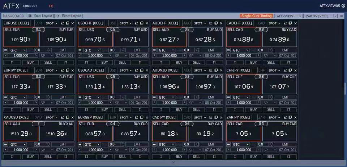The height and width of the screenshot is (167, 347).
Task: Open the chart icon in USDCHF panel
Action: (137, 23)
